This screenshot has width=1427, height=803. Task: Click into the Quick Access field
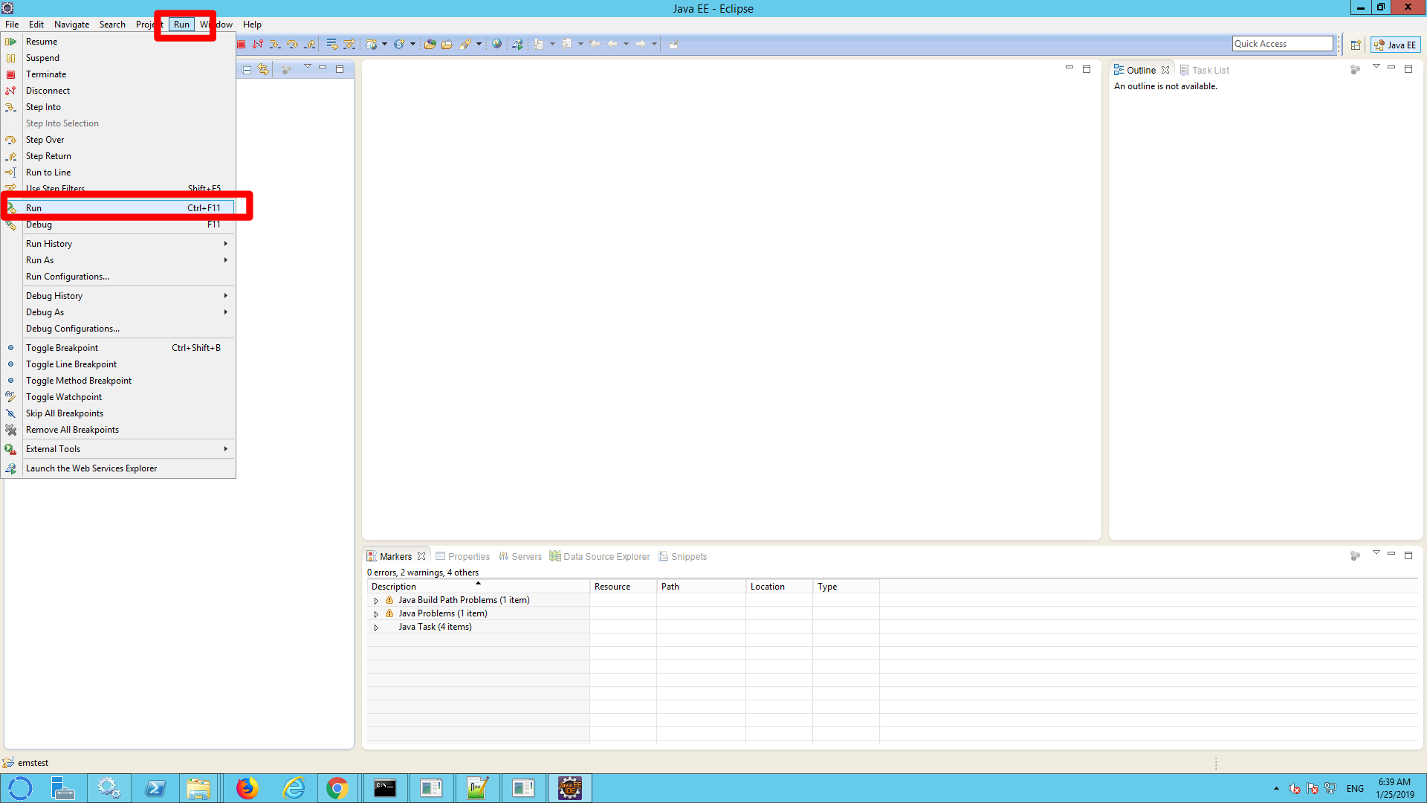1282,44
